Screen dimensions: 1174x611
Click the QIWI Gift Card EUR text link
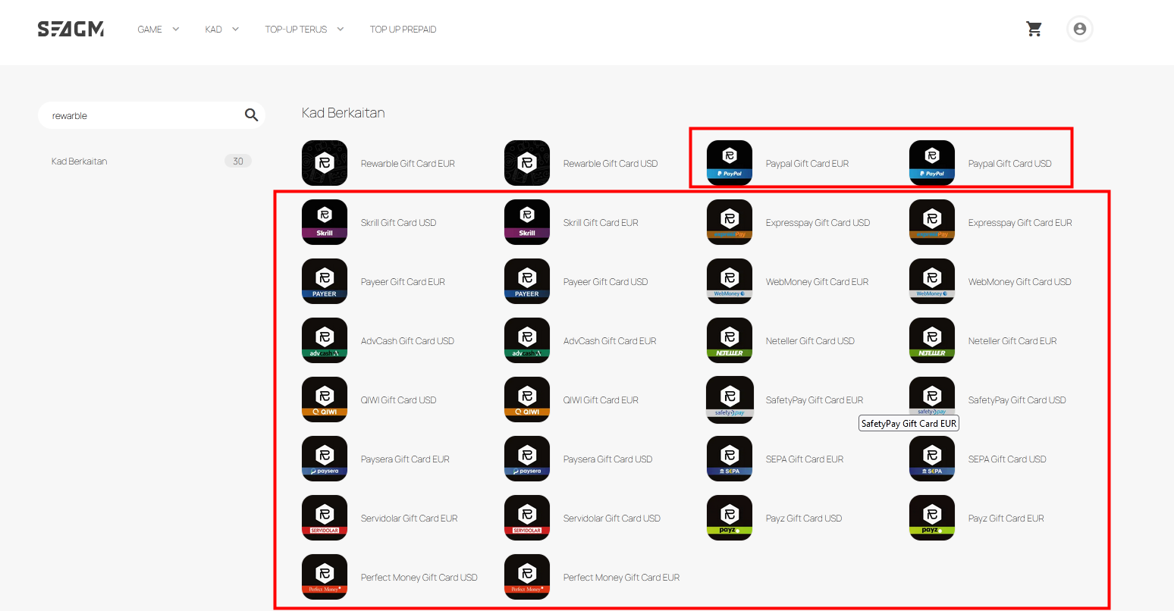[601, 400]
